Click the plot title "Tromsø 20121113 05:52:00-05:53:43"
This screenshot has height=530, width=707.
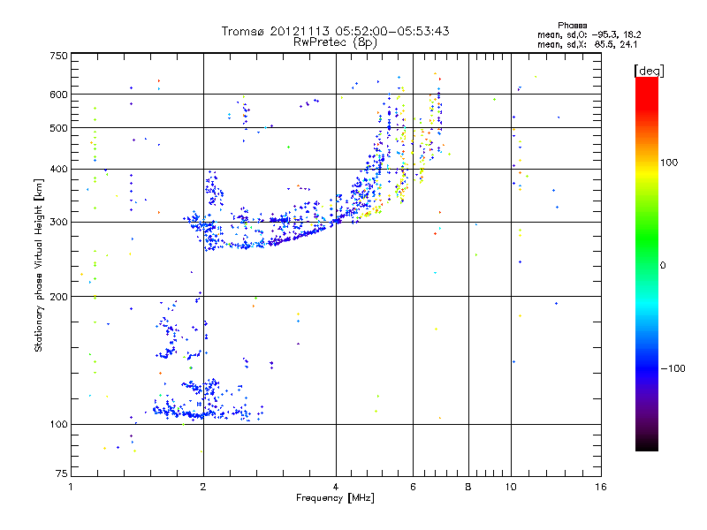click(336, 31)
